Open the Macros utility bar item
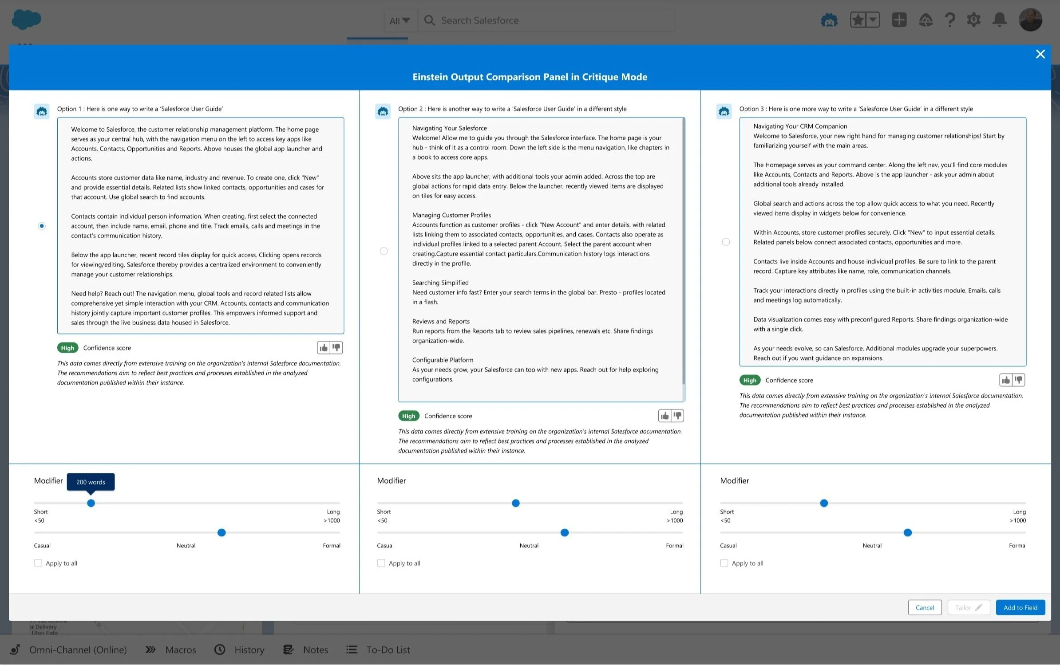 pos(171,650)
